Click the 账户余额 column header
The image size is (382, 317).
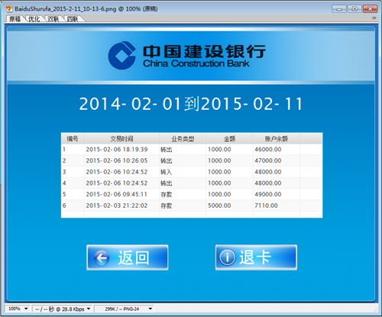[x=277, y=139]
